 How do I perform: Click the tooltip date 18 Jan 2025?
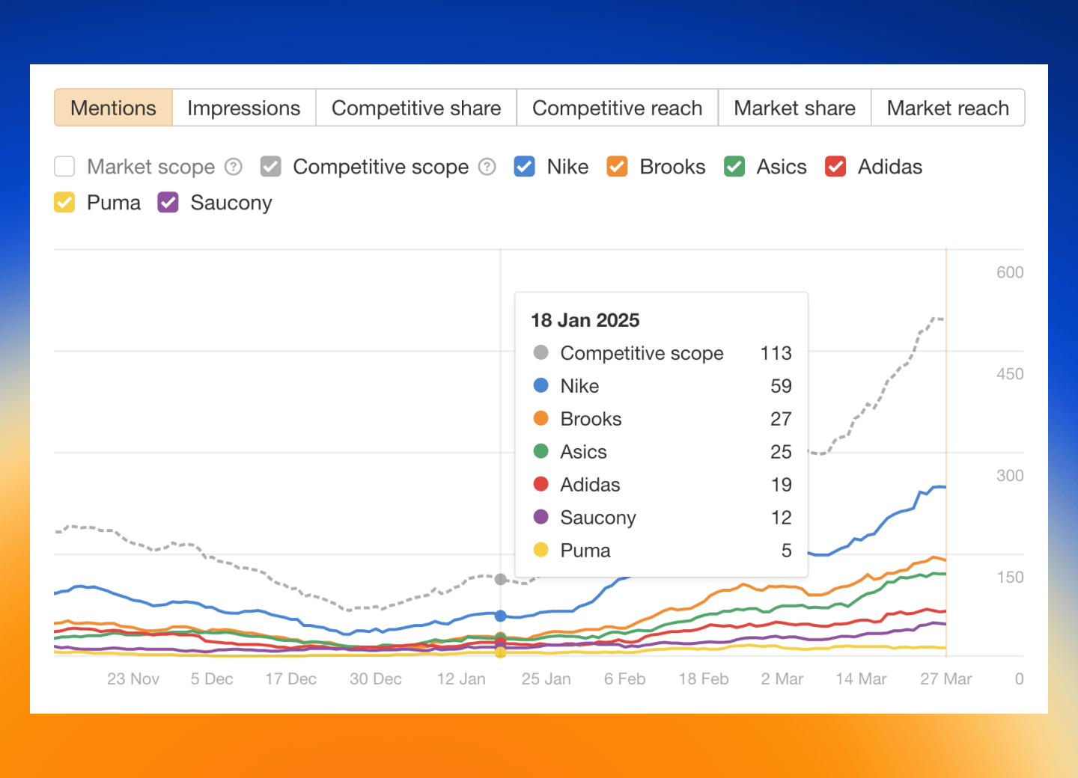(x=585, y=320)
